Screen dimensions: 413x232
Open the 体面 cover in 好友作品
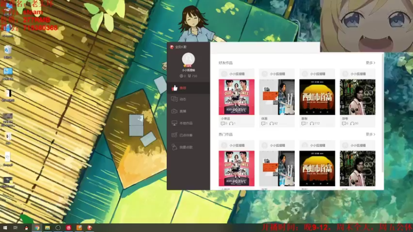[277, 97]
